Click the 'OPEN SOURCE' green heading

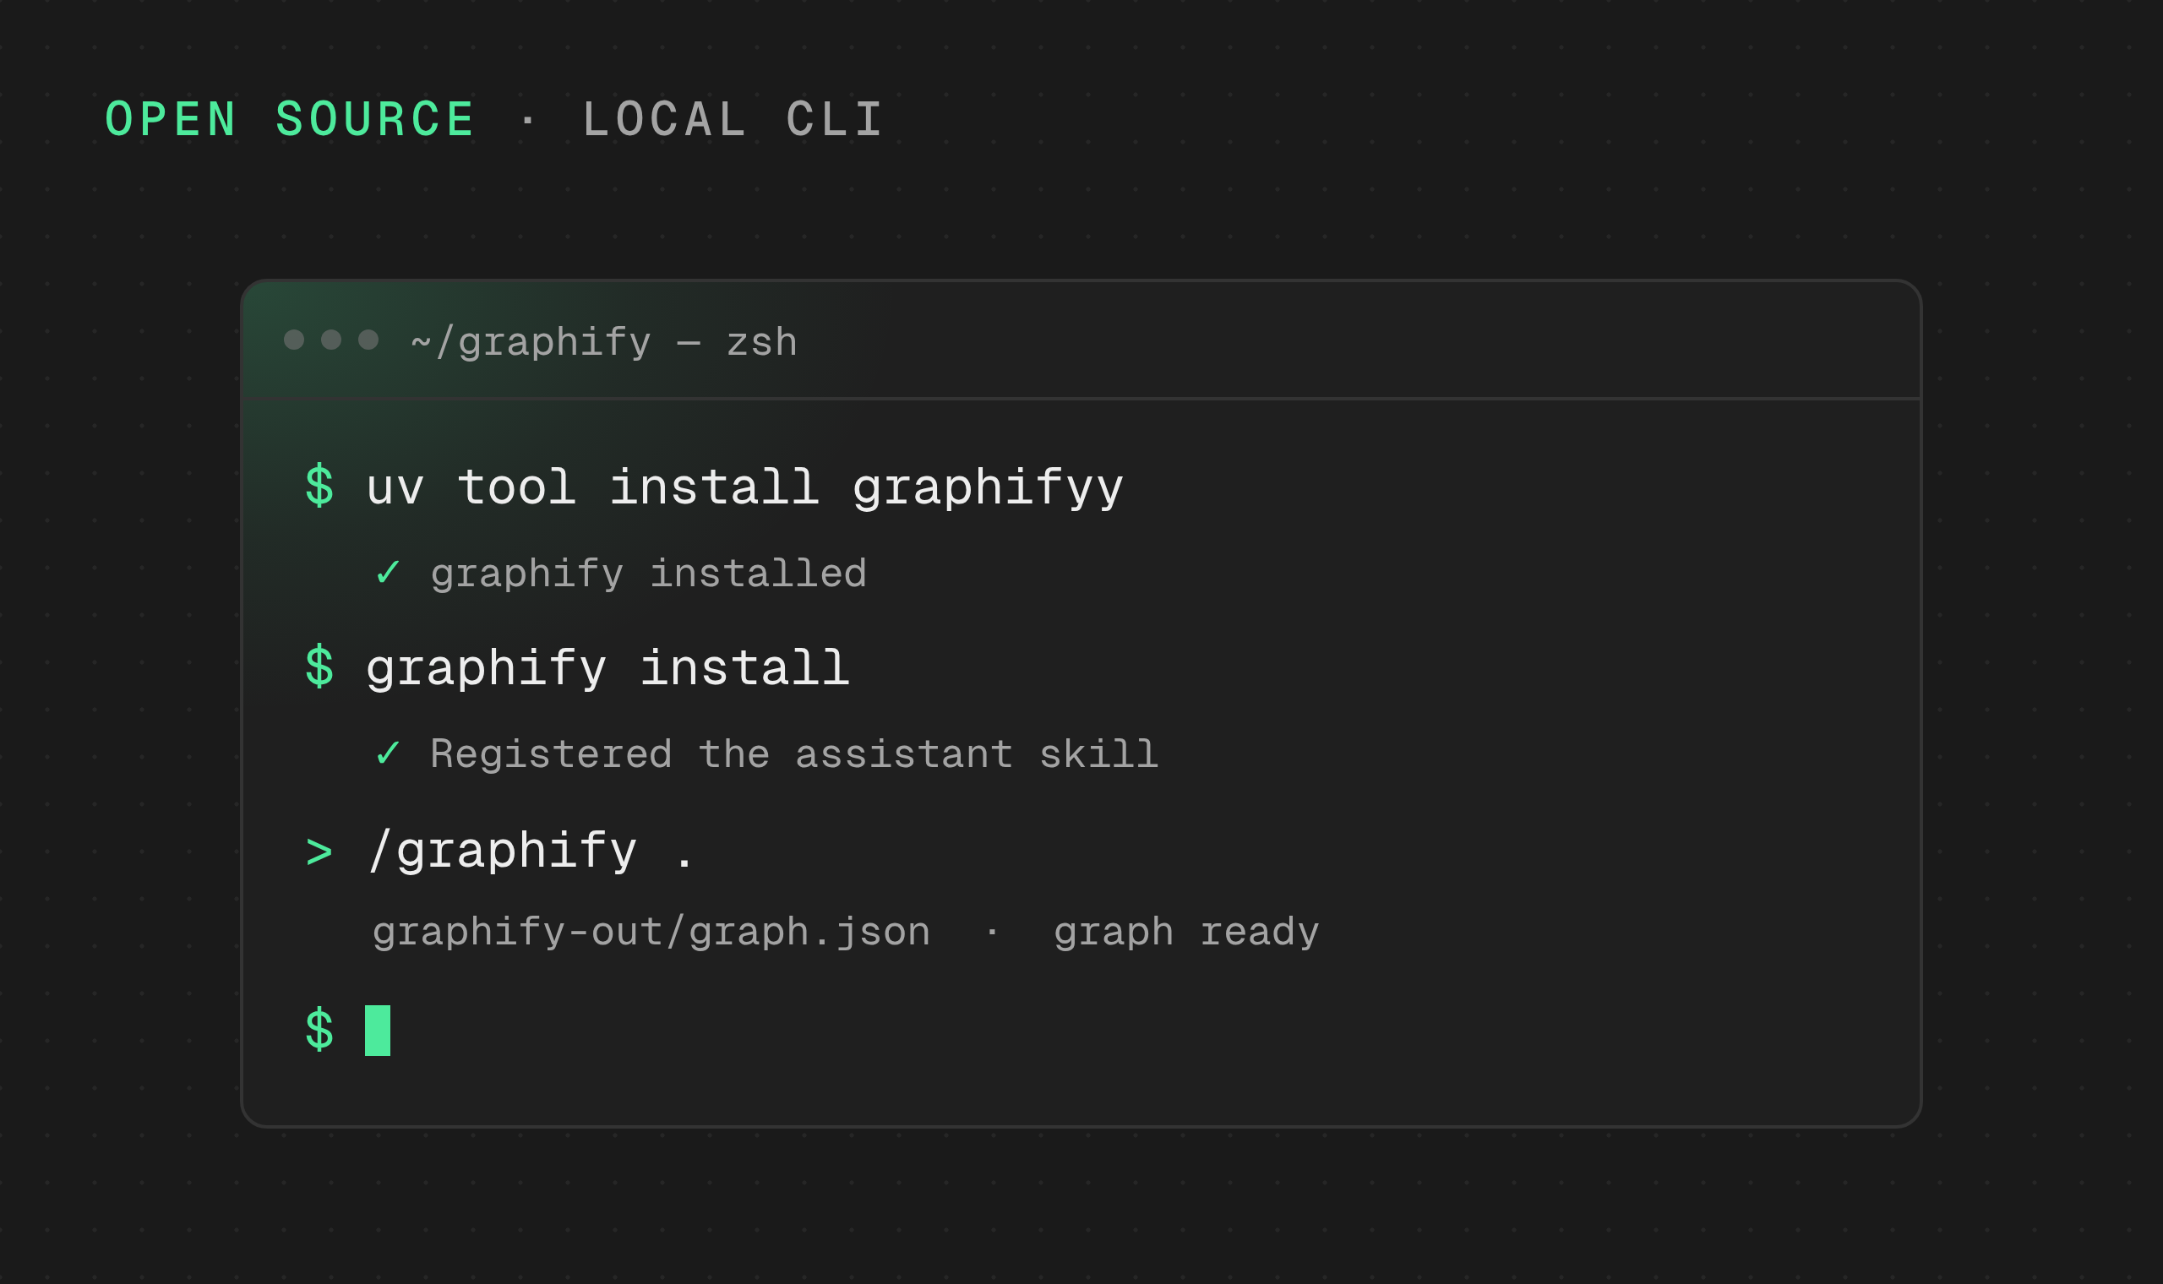tap(290, 119)
